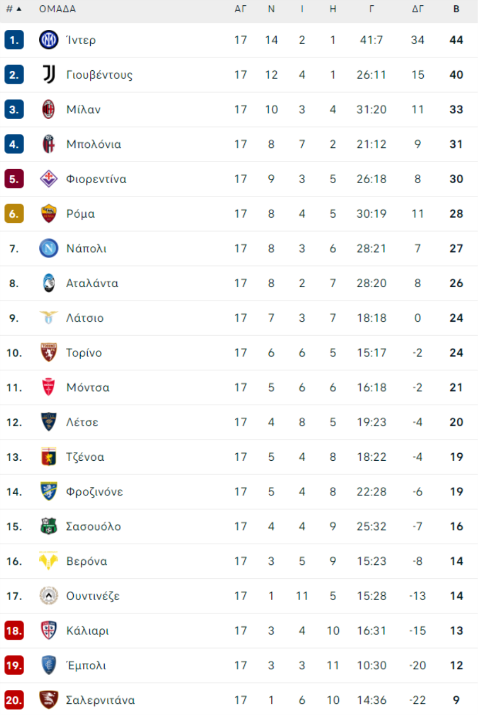This screenshot has width=478, height=715.
Task: Sort by the B points column header
Action: coord(456,9)
